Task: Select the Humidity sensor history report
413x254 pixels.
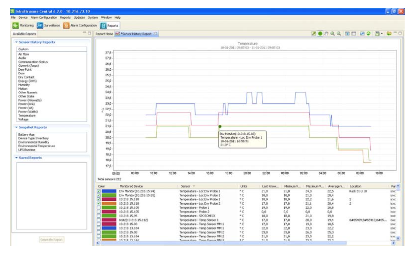Action: click(x=24, y=85)
